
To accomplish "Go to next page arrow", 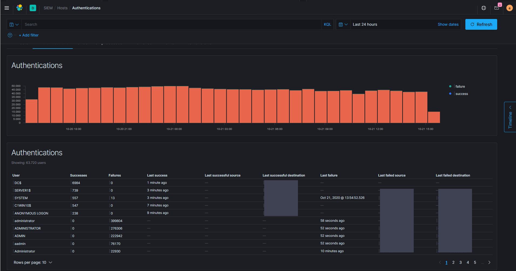I will pos(489,262).
